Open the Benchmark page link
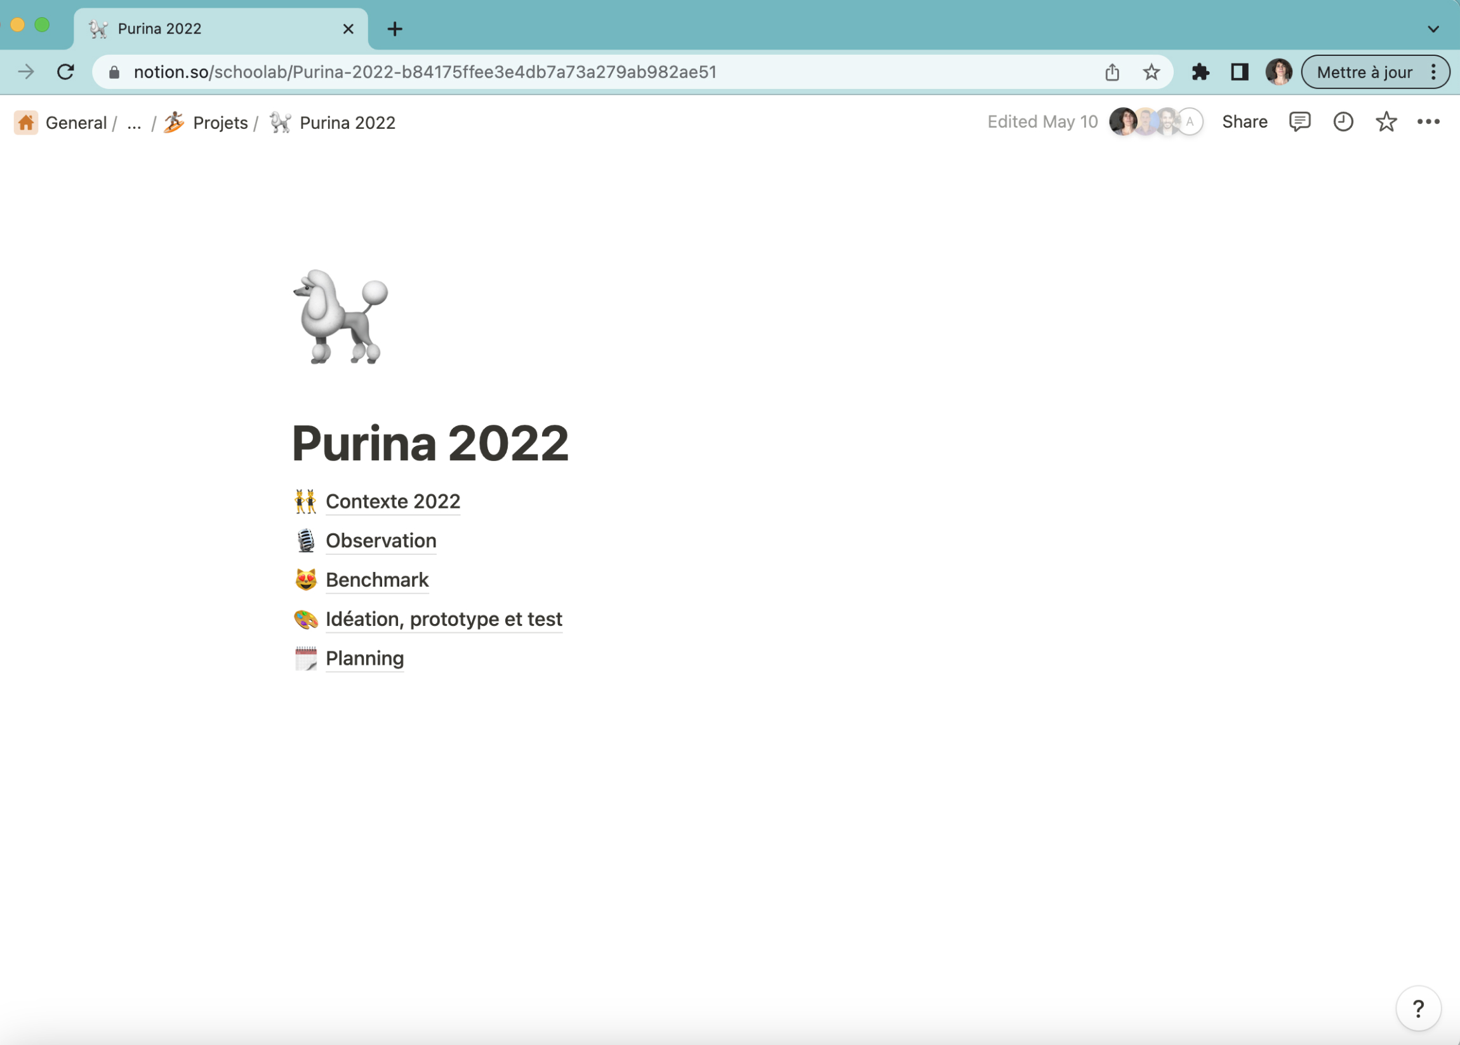Screen dimensions: 1460x1045 [377, 580]
